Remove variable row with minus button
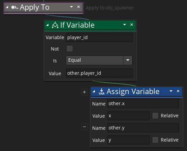This screenshot has width=187, height=151. [x=84, y=127]
